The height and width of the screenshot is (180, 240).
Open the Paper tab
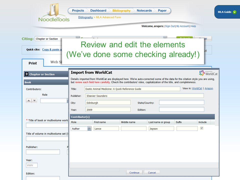[162, 10]
